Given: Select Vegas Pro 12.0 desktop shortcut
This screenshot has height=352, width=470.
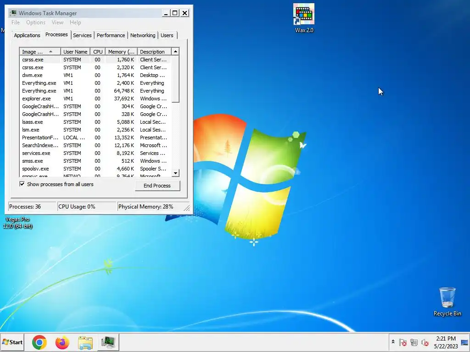Looking at the screenshot, I should click(17, 222).
